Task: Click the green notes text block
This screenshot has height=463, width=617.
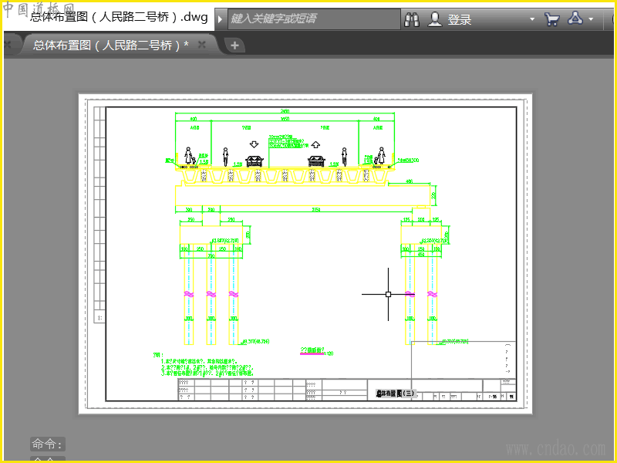Action: click(x=204, y=364)
